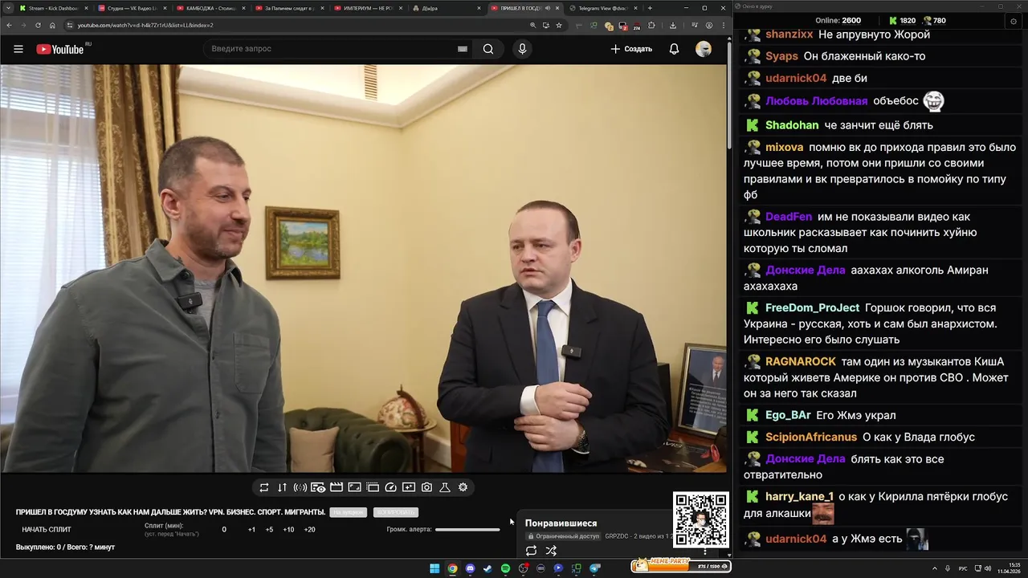Click the +1 split minutes button

point(251,530)
